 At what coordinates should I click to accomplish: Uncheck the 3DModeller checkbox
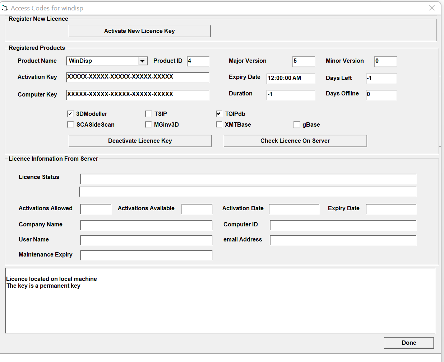click(70, 114)
